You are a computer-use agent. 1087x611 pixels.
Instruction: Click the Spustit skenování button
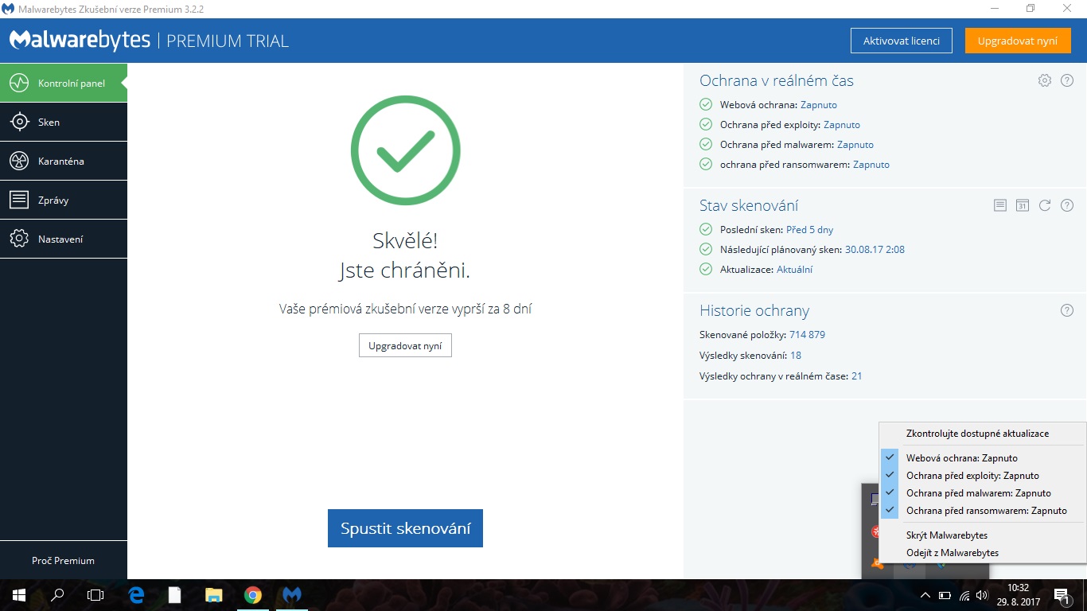click(405, 528)
